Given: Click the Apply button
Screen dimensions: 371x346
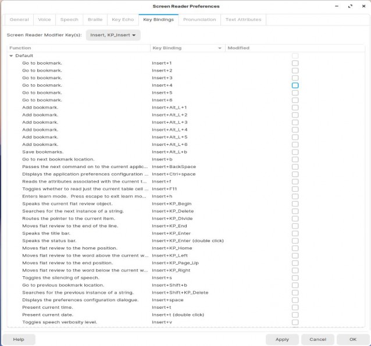Looking at the screenshot, I should 282,340.
